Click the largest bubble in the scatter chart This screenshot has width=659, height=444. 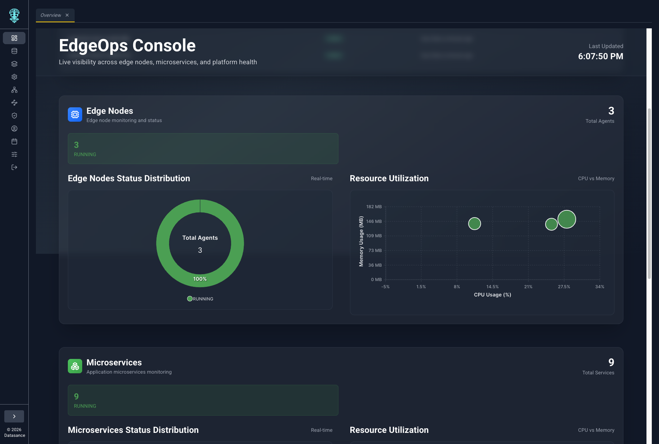pyautogui.click(x=567, y=219)
